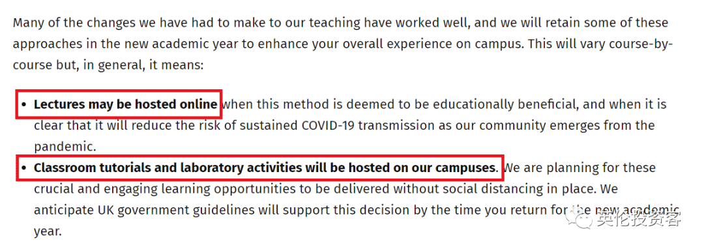Click the 英伦投资客 watermark text
The image size is (704, 249).
[639, 220]
